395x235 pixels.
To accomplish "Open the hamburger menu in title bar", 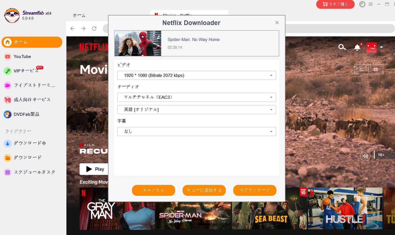I will click(x=370, y=4).
